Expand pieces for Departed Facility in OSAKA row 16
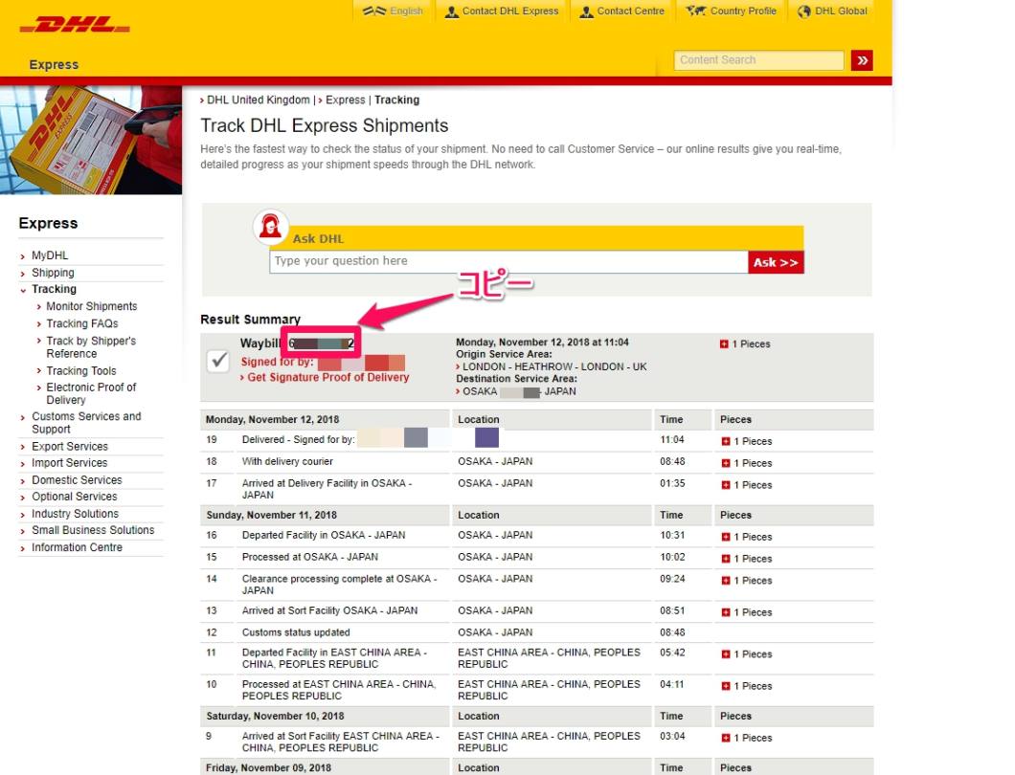1015x775 pixels. click(x=726, y=537)
